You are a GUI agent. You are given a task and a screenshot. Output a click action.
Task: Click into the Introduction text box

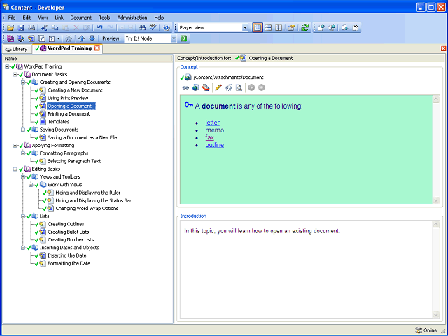point(307,270)
